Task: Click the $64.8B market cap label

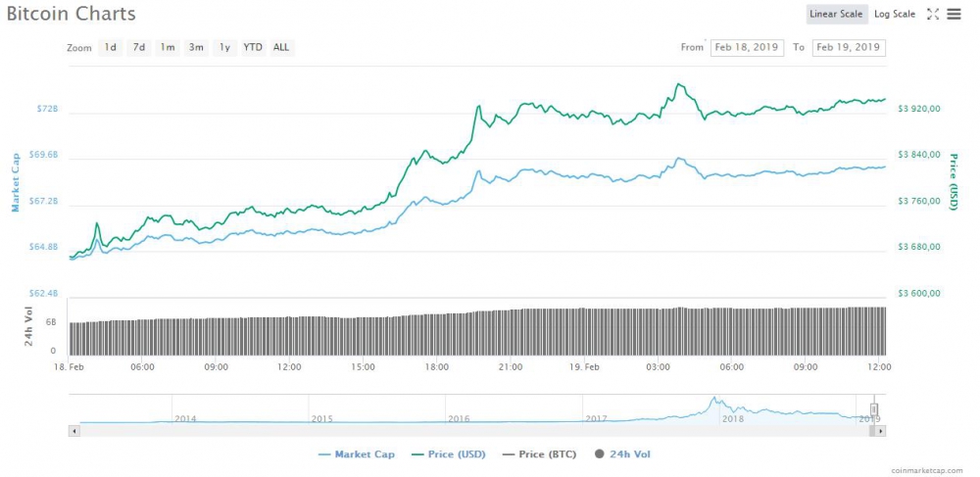Action: [x=44, y=247]
